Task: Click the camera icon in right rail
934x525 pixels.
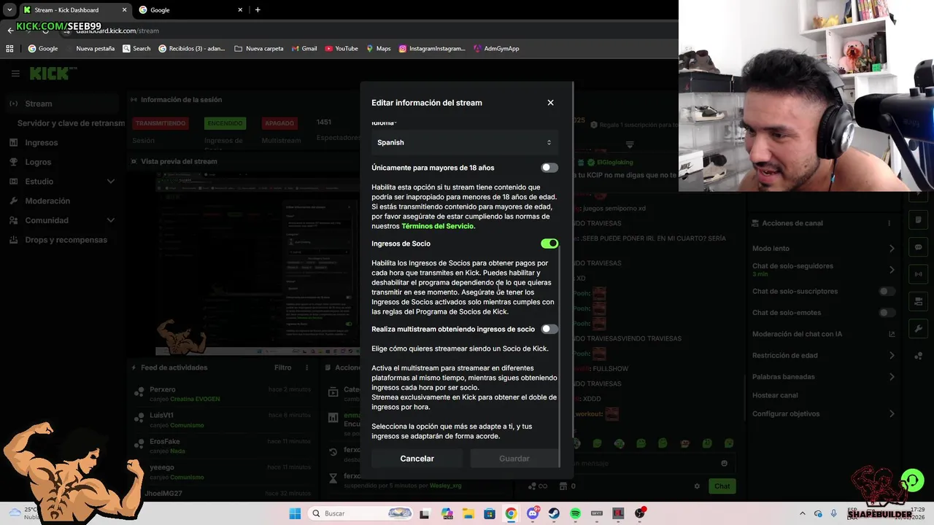Action: [x=918, y=301]
